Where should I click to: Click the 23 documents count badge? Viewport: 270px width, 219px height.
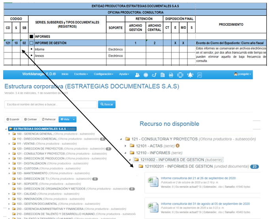[255, 167]
